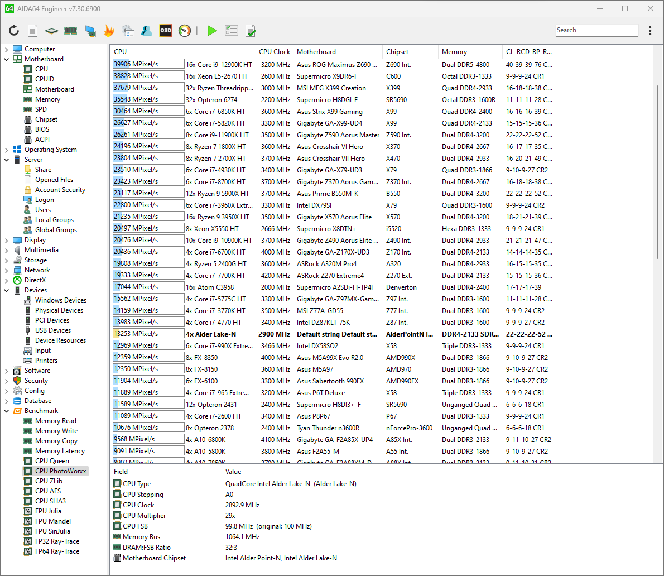Select Memory Read benchmark

coord(55,421)
